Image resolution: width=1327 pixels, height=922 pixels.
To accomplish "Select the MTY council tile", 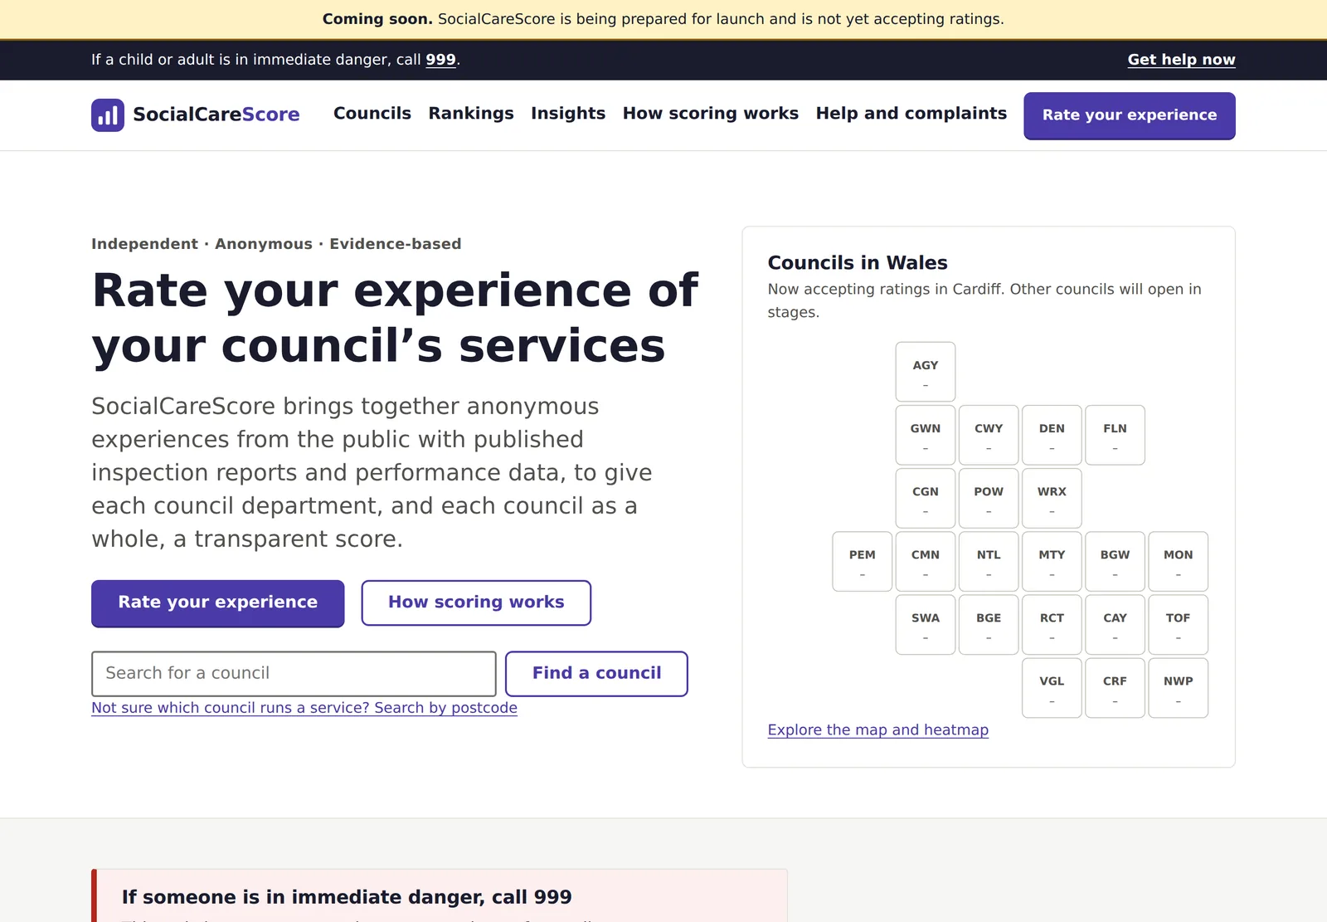I will point(1052,562).
